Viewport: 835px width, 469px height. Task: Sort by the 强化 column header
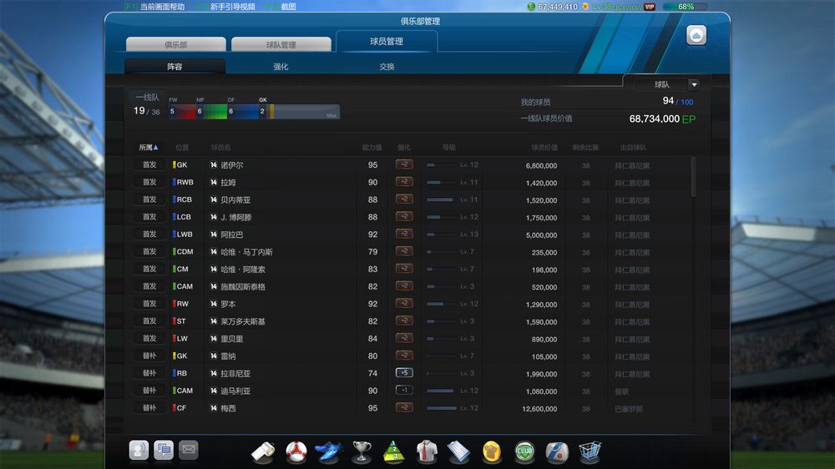pos(403,148)
